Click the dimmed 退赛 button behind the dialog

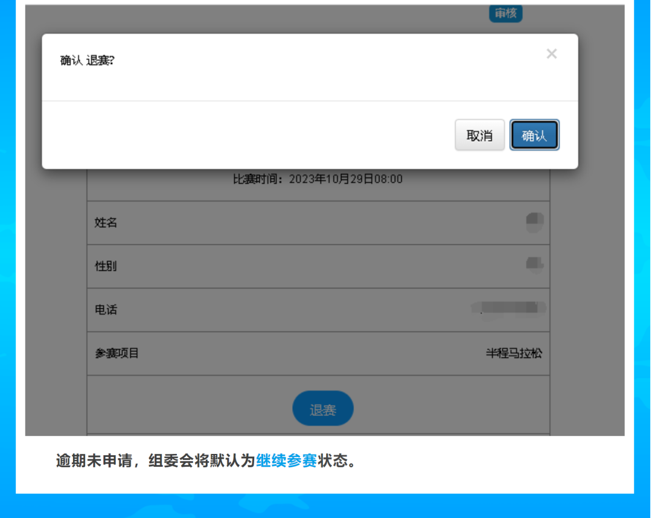(x=322, y=408)
